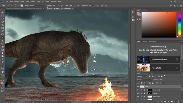Select Layer 3 thumbnail
Viewport: 183px width, 103px height.
tap(142, 86)
